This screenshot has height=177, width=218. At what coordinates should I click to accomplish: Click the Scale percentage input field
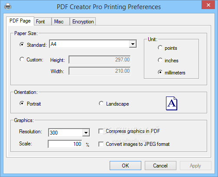[65, 144]
